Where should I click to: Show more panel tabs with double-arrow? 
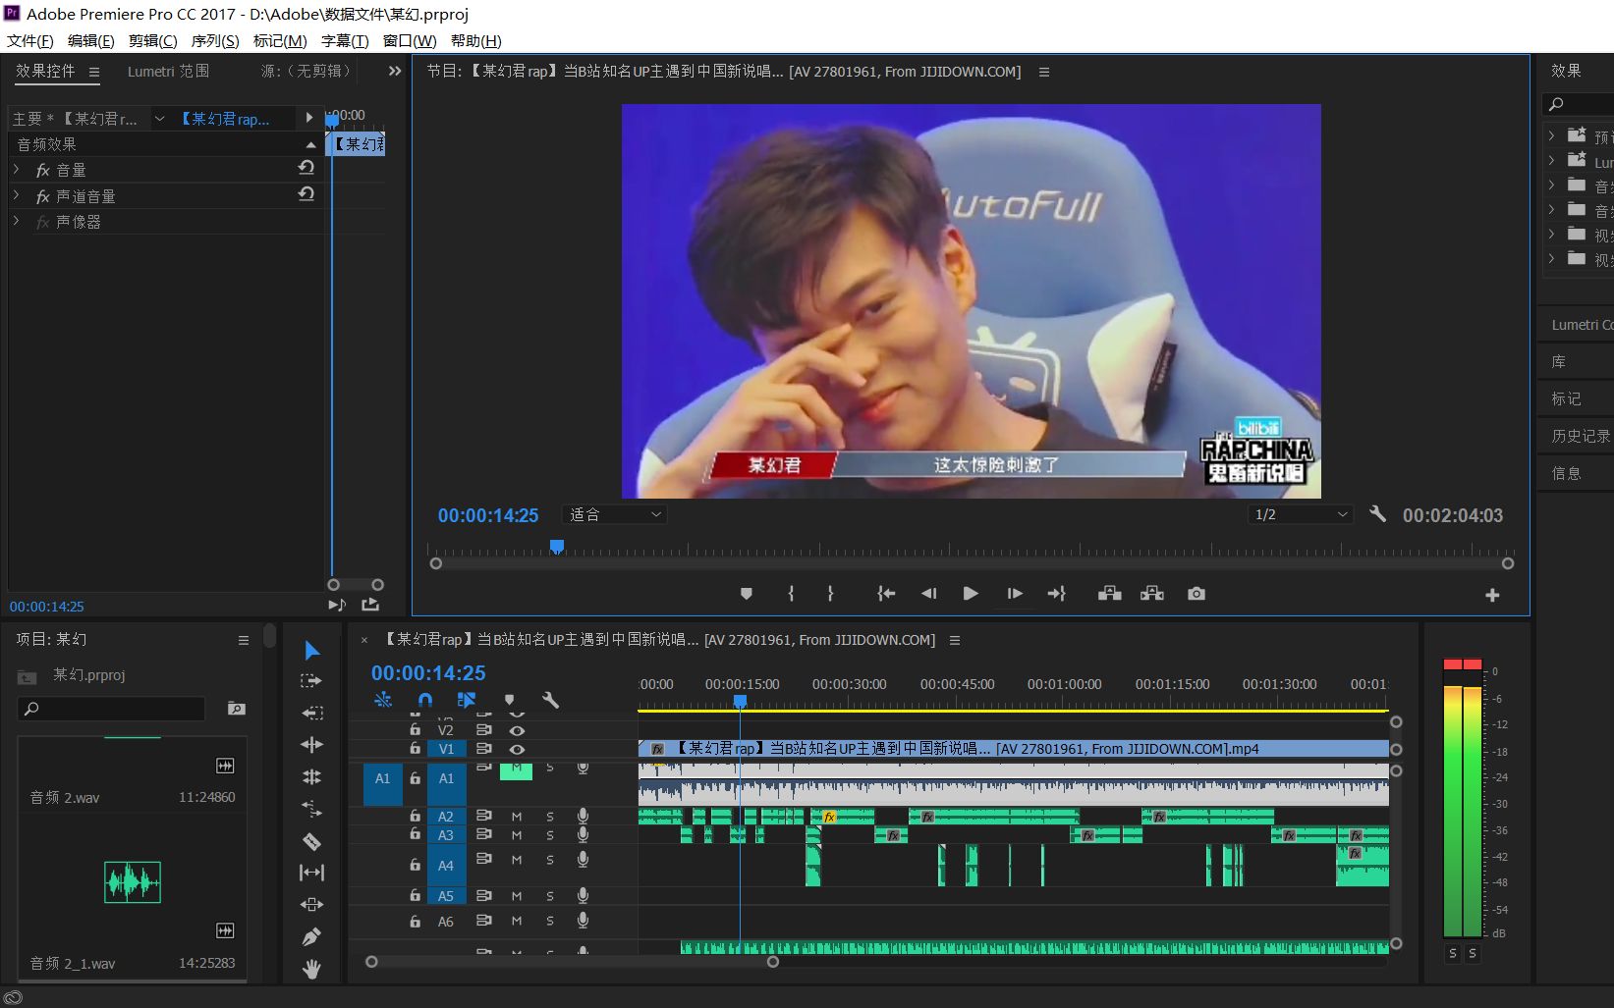(395, 71)
